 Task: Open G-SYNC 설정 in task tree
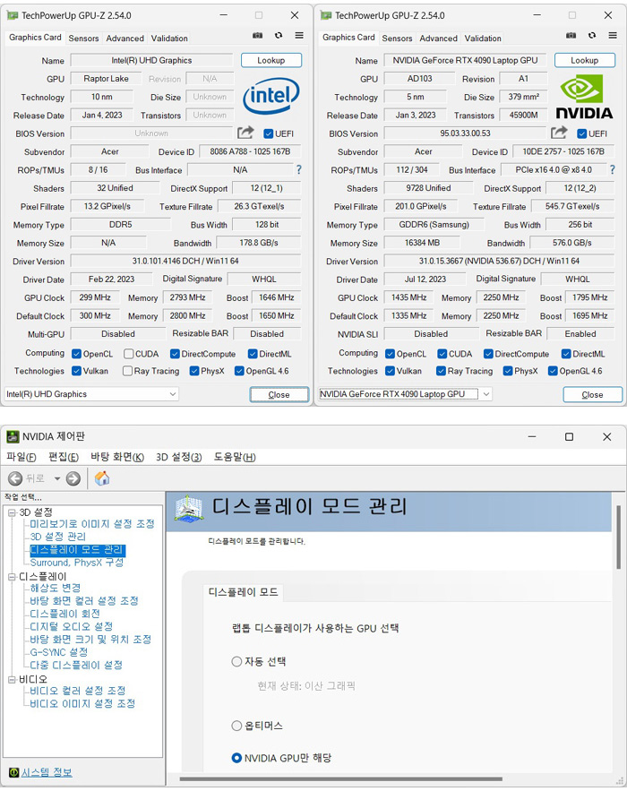tap(59, 652)
